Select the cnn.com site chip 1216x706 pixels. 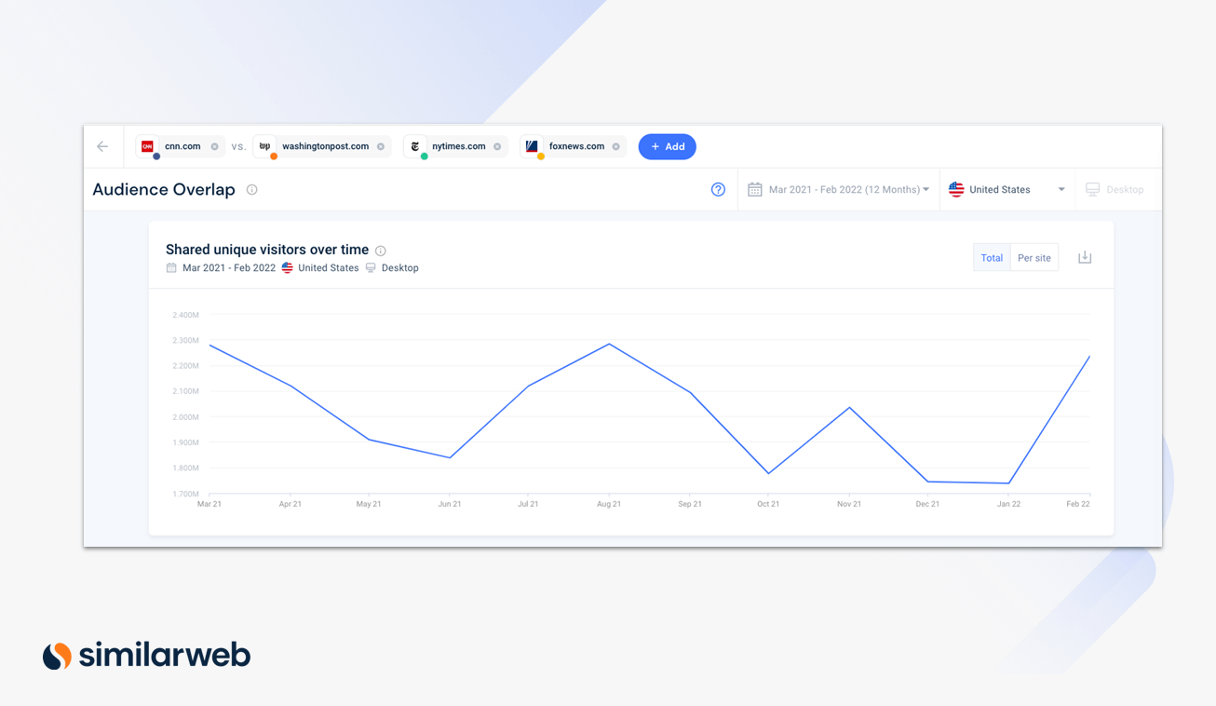tap(181, 146)
